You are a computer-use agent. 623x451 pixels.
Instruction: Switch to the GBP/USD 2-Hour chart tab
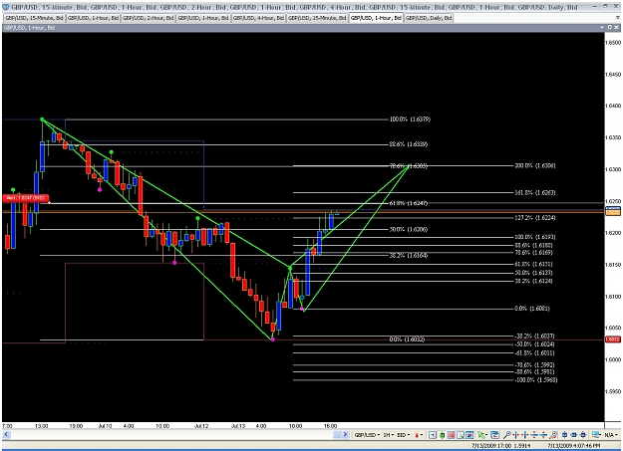click(149, 18)
